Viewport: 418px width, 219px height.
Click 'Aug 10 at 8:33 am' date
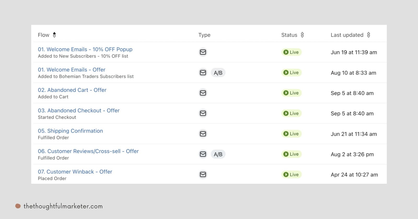click(x=353, y=73)
